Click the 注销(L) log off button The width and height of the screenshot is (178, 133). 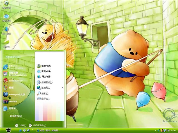21,125
